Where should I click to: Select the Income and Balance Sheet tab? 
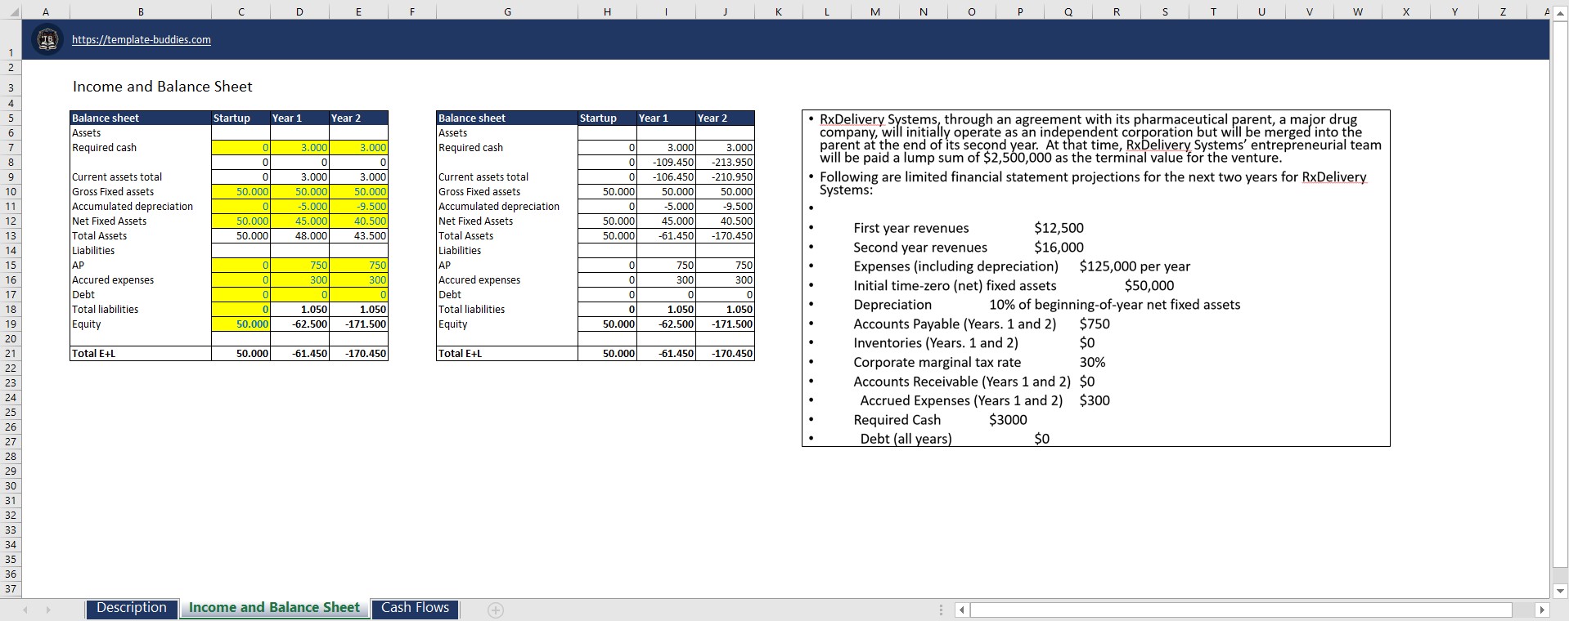point(274,608)
